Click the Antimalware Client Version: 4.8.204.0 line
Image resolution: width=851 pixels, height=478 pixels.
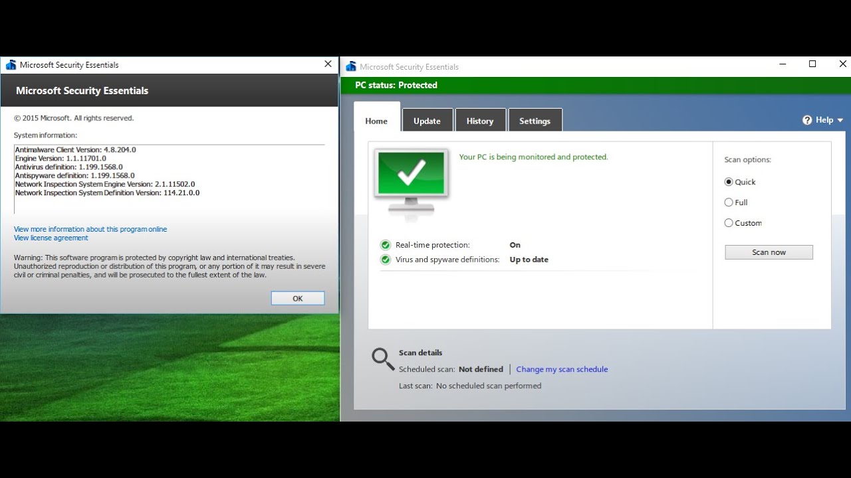(x=76, y=150)
